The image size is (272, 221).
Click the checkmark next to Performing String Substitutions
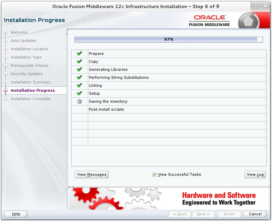click(79, 77)
